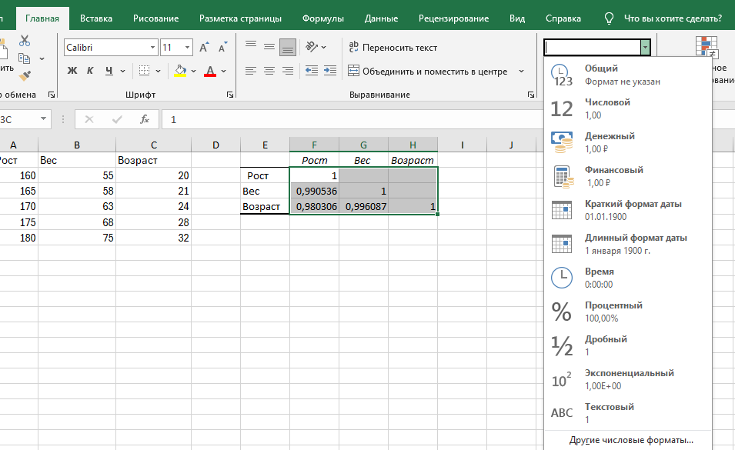735x450 pixels.
Task: Switch to the Формулы ribbon tab
Action: click(x=322, y=18)
